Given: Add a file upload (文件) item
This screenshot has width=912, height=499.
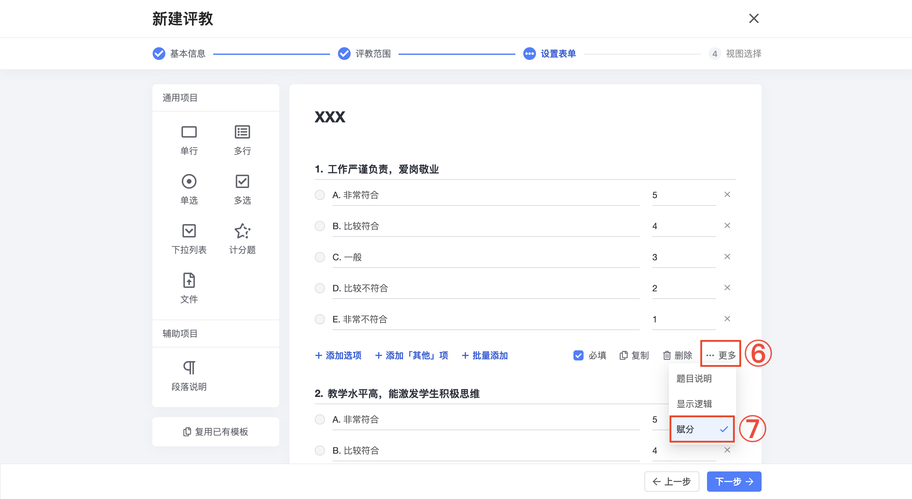Looking at the screenshot, I should click(189, 288).
